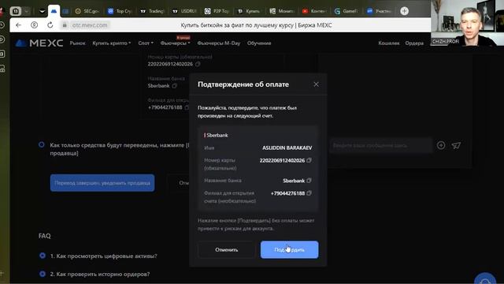Click the chat message input field

(x=381, y=145)
